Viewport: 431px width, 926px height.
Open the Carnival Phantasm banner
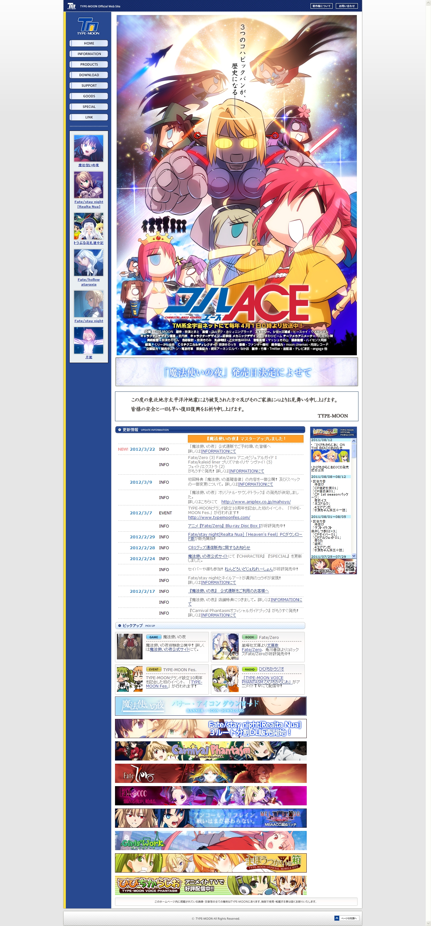pyautogui.click(x=211, y=751)
